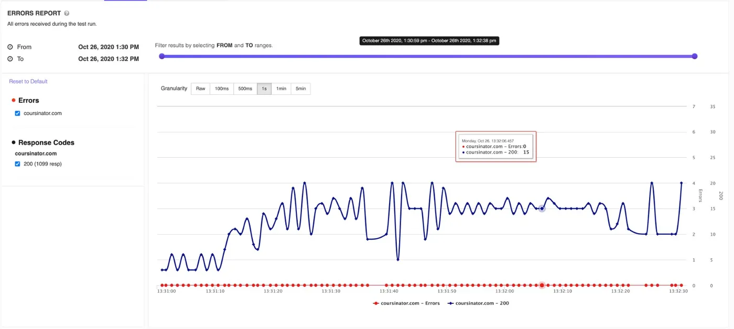Select 100ms granularity

[x=222, y=89]
